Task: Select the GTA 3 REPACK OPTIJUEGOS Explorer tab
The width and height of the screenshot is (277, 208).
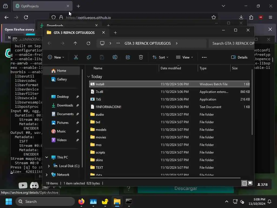Action: pos(74,33)
